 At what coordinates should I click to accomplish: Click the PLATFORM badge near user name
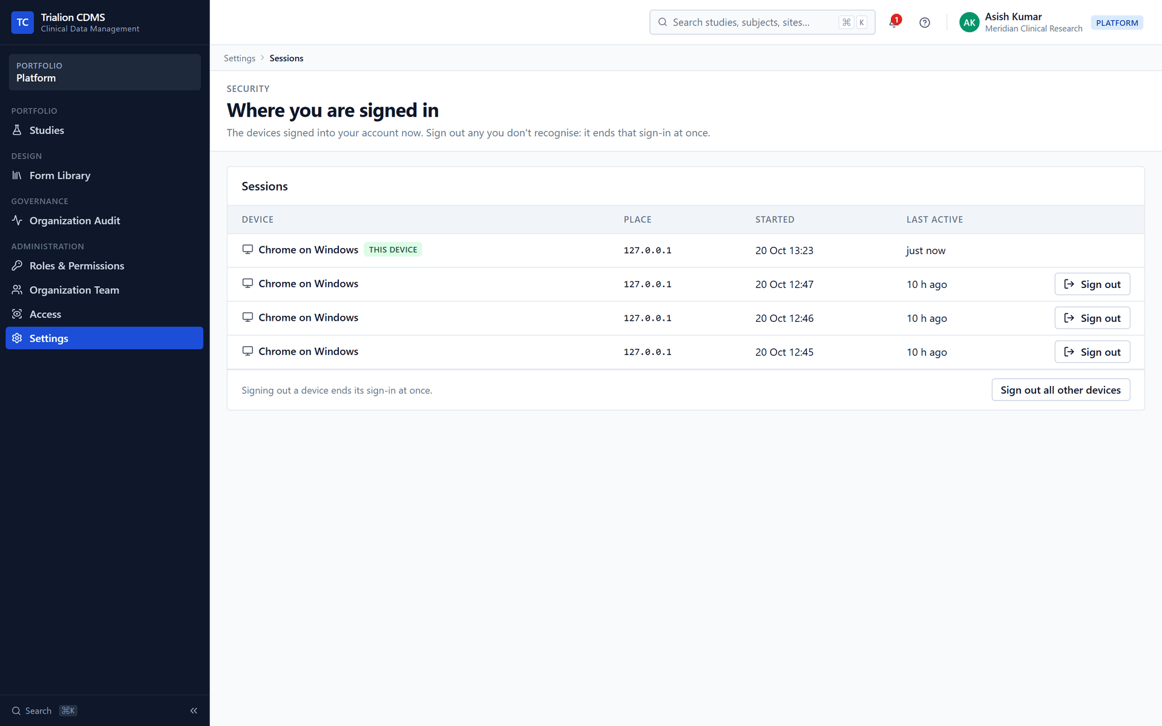pyautogui.click(x=1117, y=23)
